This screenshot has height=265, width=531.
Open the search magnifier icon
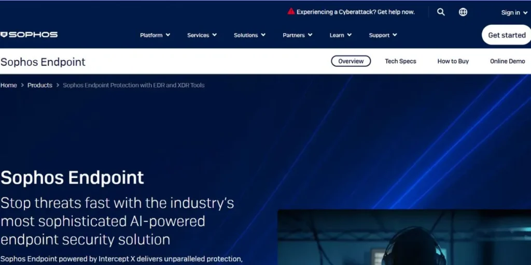click(441, 12)
